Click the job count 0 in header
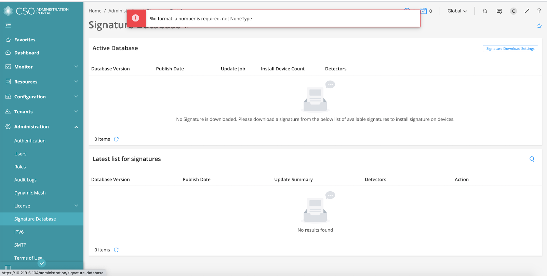 tap(430, 11)
